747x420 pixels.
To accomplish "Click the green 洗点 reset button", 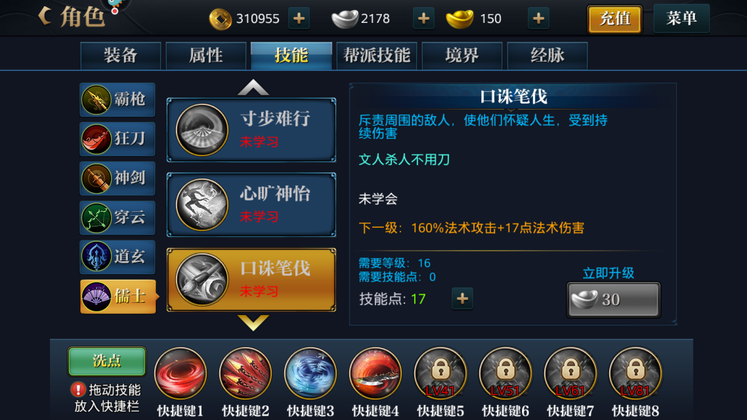I will click(107, 361).
